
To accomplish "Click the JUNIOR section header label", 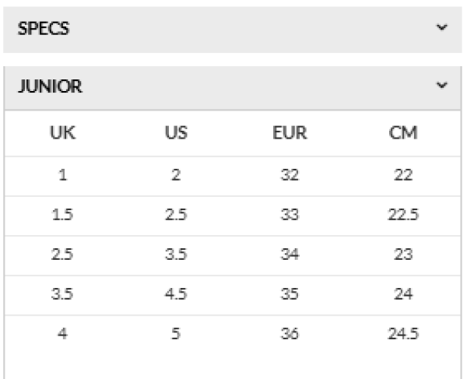I will 50,86.
